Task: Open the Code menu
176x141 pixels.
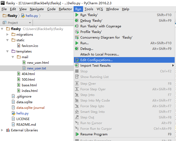Action: 51,9
